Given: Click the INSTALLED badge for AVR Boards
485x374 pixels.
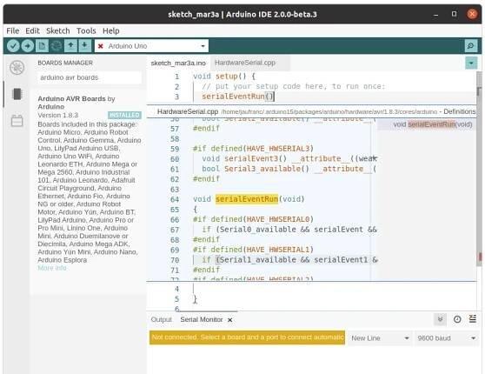Looking at the screenshot, I should tap(124, 115).
